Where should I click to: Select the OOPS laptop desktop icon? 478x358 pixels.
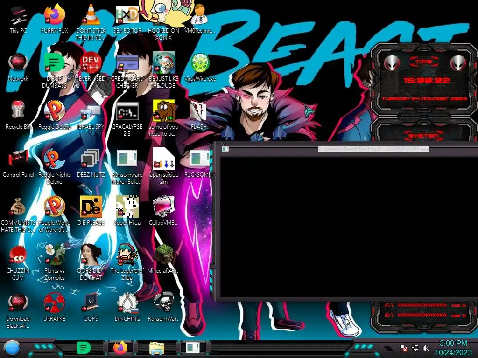click(x=91, y=308)
